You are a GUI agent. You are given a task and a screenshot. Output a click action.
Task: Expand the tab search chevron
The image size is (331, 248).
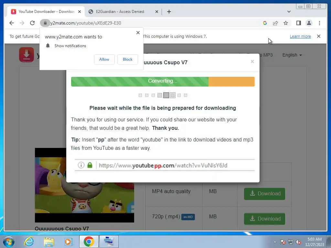point(289,12)
